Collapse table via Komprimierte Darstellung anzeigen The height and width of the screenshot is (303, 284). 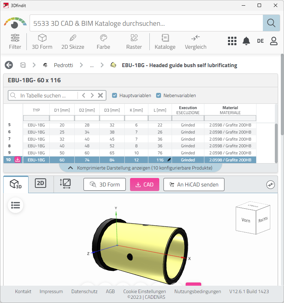point(141,168)
